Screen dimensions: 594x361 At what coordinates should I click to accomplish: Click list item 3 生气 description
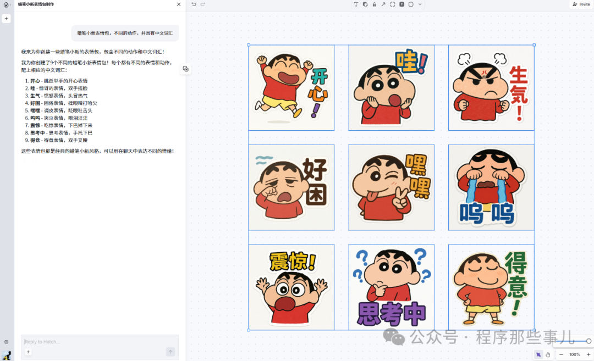coord(59,96)
